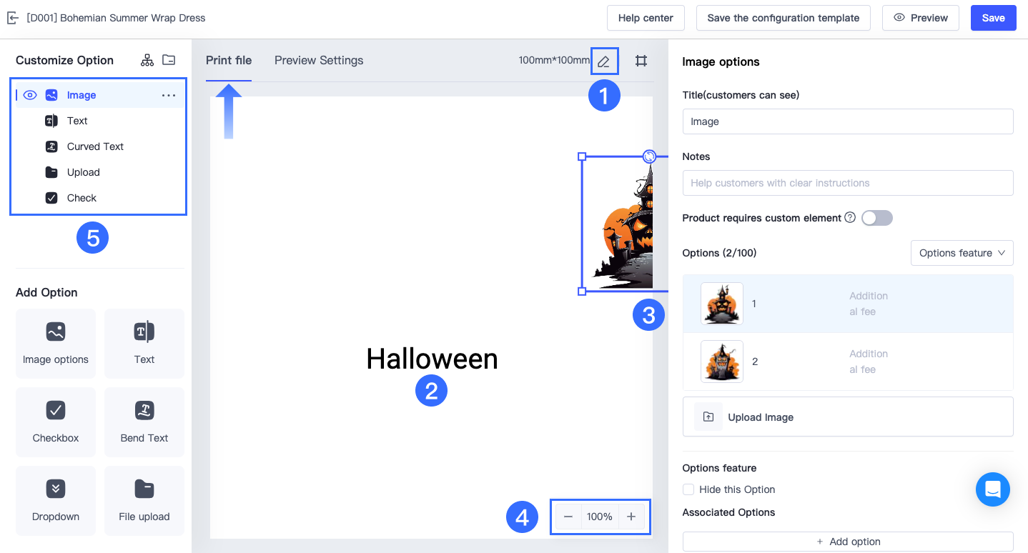
Task: Switch to the Preview Settings tab
Action: click(319, 61)
